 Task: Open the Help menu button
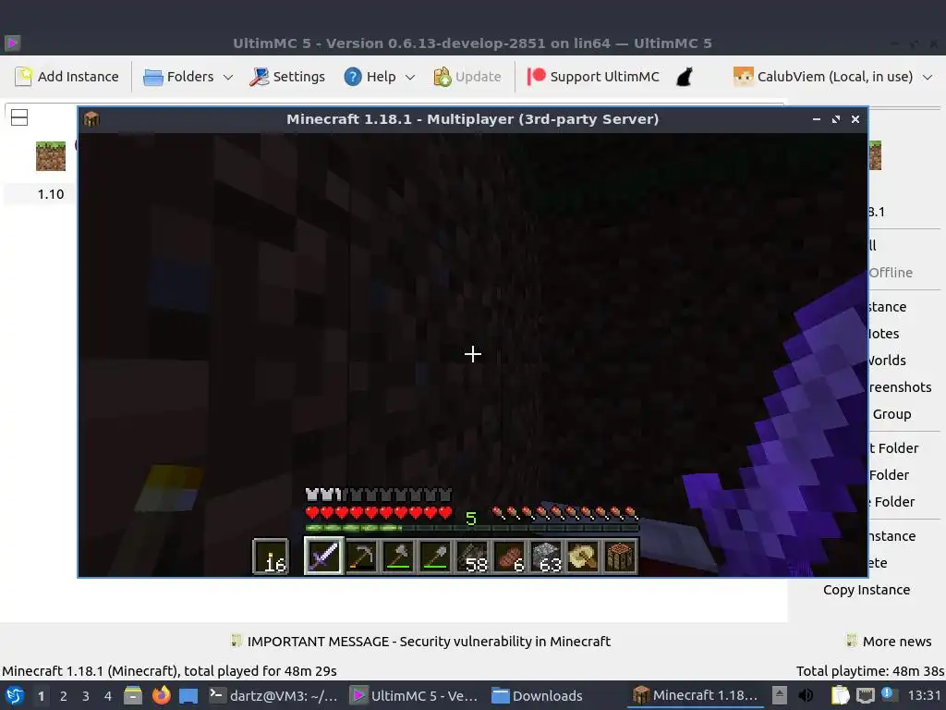(370, 77)
